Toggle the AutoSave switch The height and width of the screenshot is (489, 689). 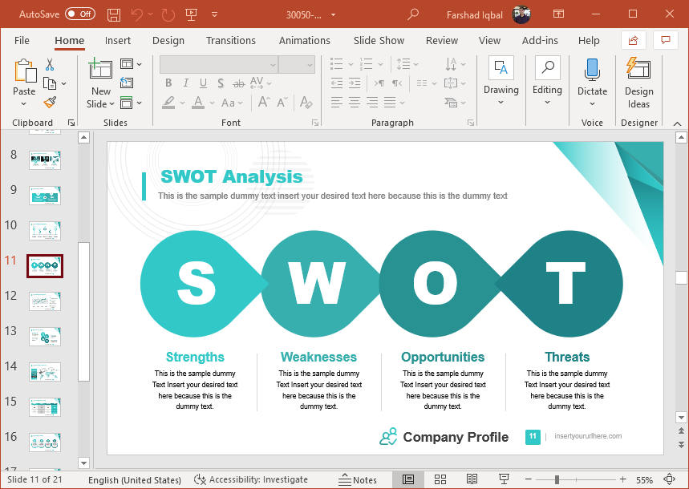pyautogui.click(x=79, y=14)
